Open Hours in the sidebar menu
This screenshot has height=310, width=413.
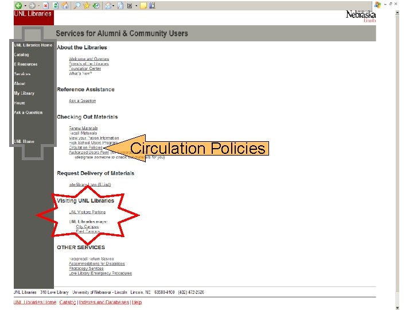pos(20,103)
